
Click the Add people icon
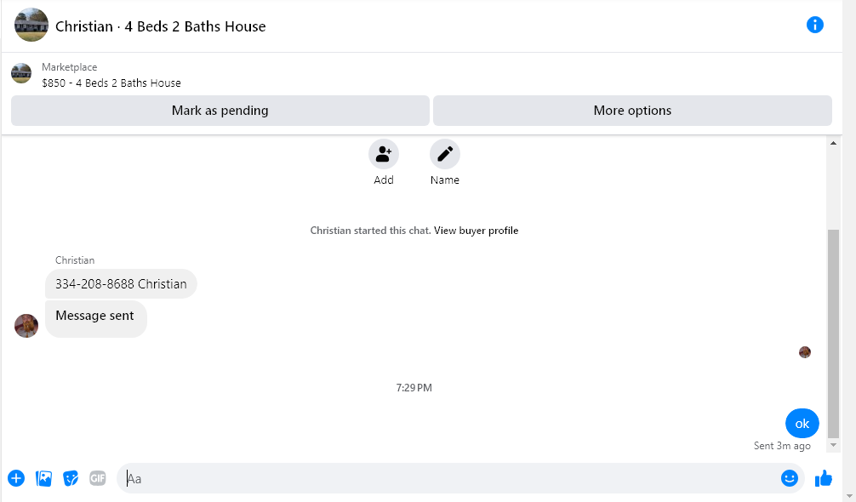tap(384, 154)
